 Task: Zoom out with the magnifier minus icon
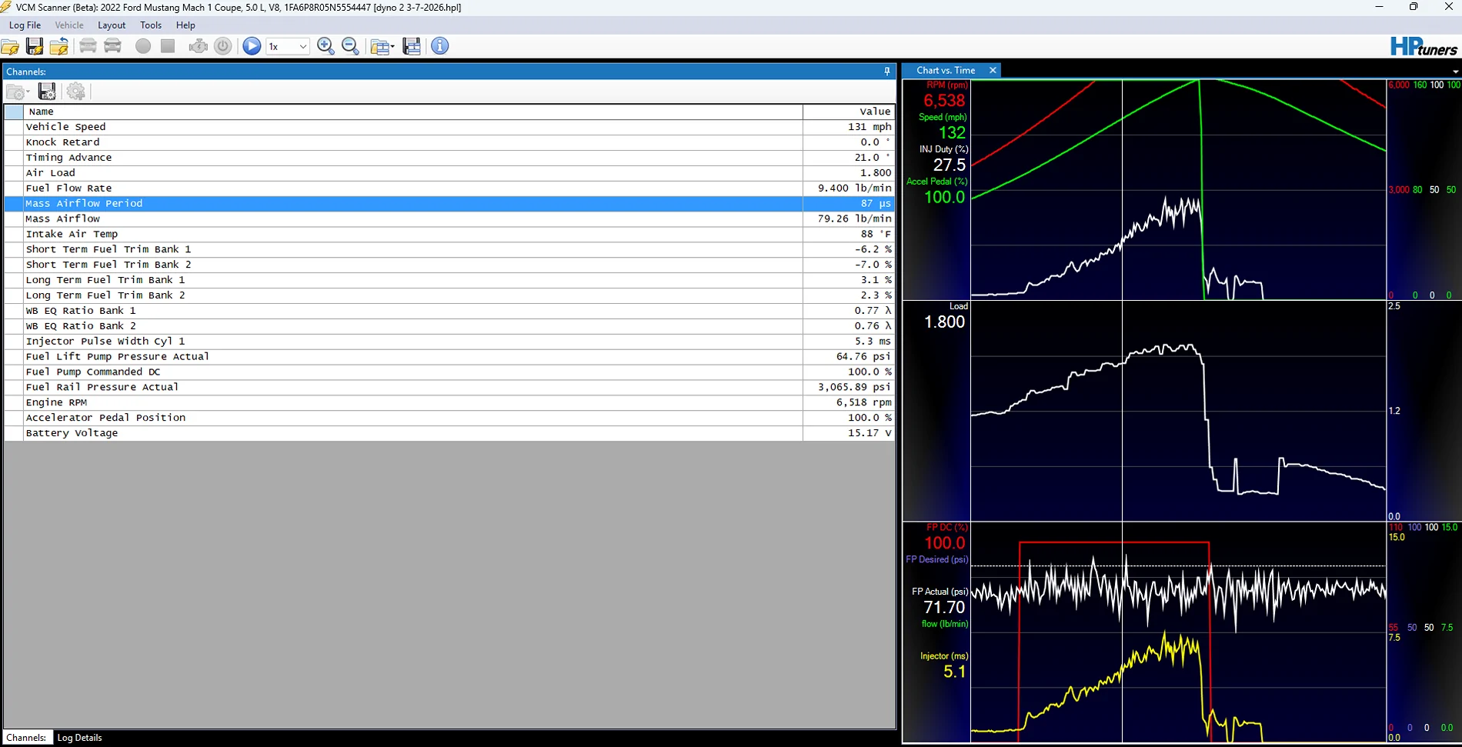tap(350, 46)
